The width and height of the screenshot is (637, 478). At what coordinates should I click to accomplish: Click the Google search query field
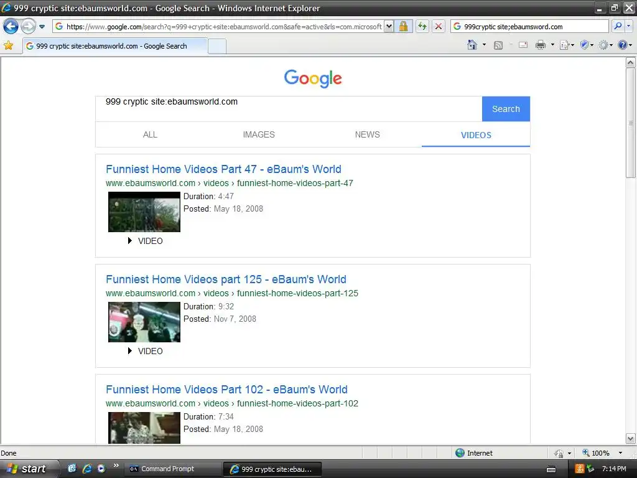[x=289, y=109]
